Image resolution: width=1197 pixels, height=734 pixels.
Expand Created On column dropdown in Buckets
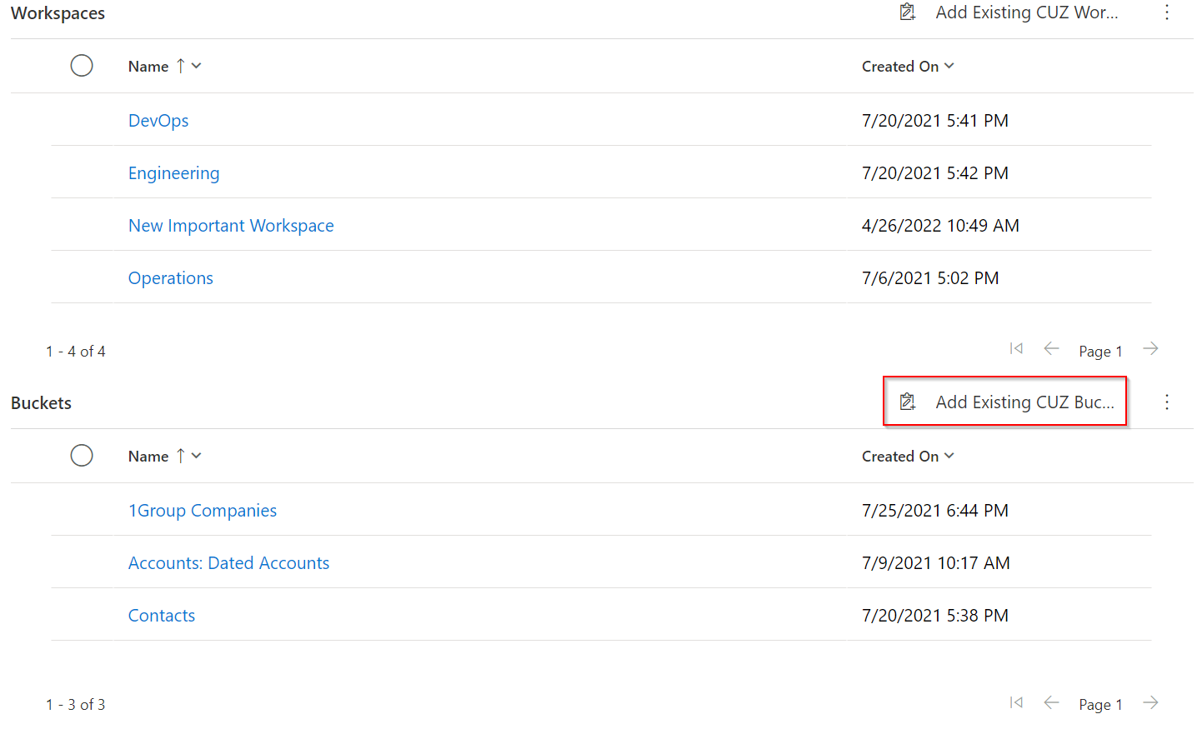coord(949,456)
